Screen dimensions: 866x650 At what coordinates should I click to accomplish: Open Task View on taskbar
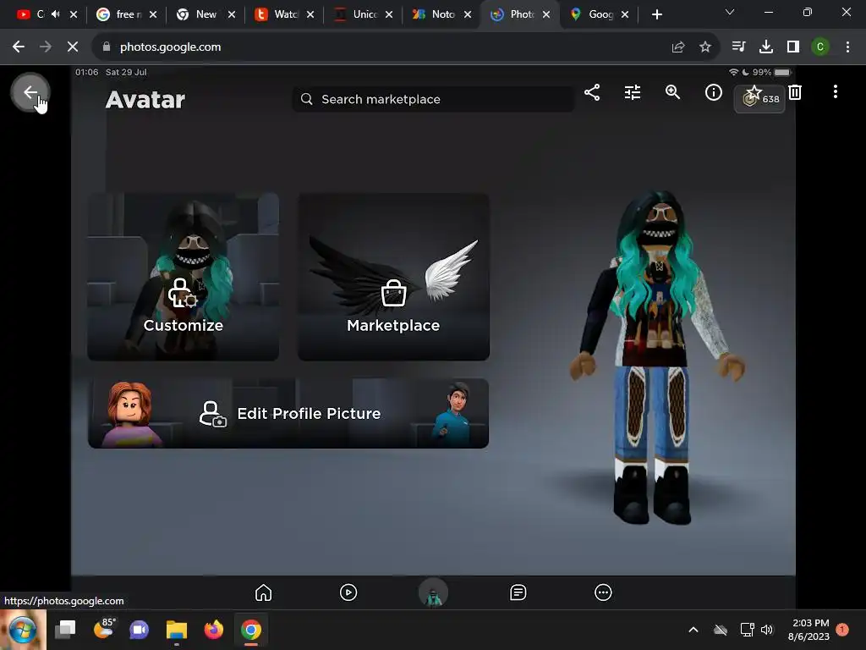click(x=65, y=630)
